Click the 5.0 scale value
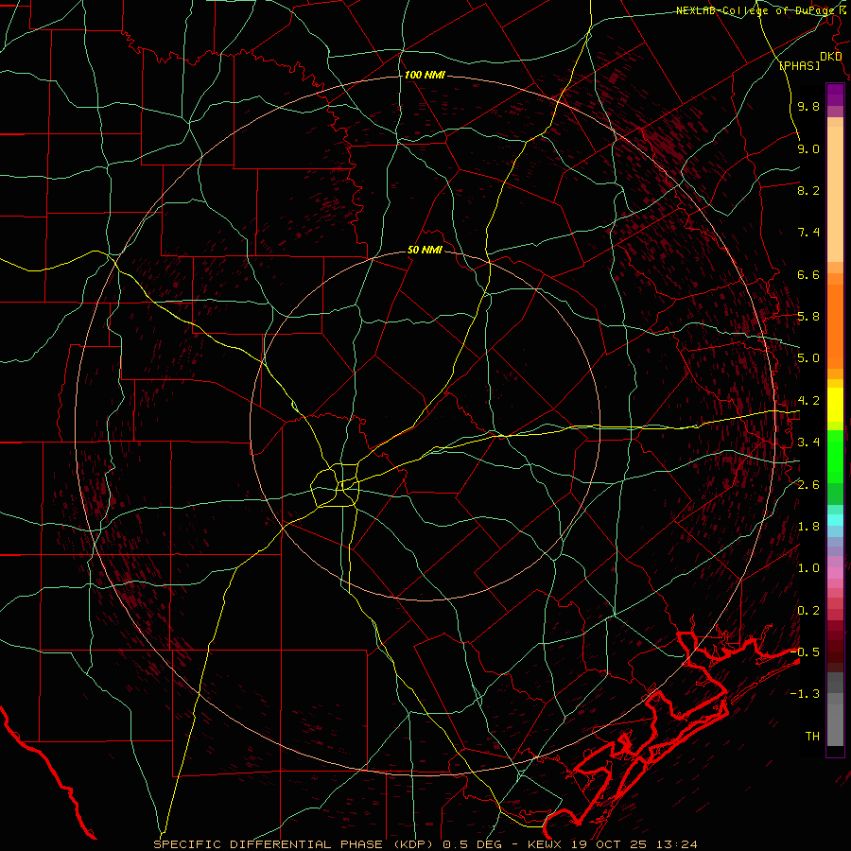Screen dimensions: 851x851 click(x=808, y=358)
